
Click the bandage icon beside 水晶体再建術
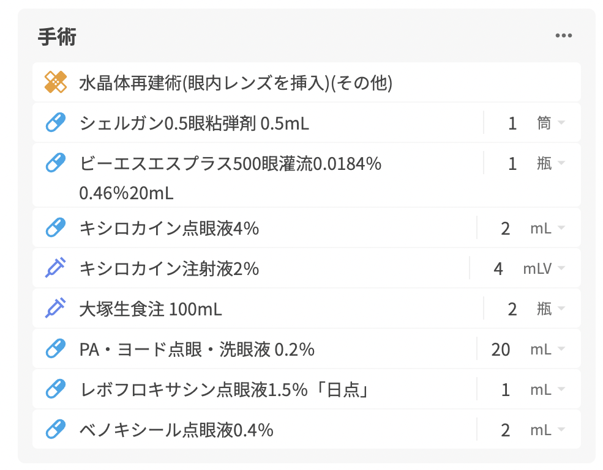[56, 83]
